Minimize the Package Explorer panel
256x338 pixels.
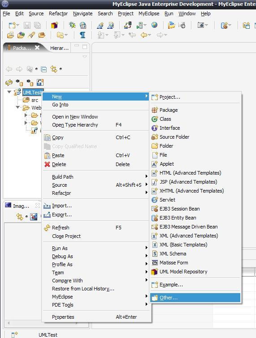[77, 46]
